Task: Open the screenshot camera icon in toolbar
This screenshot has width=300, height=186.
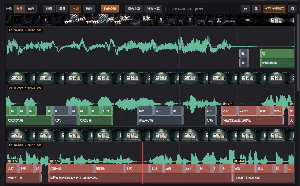Action: click(x=245, y=9)
